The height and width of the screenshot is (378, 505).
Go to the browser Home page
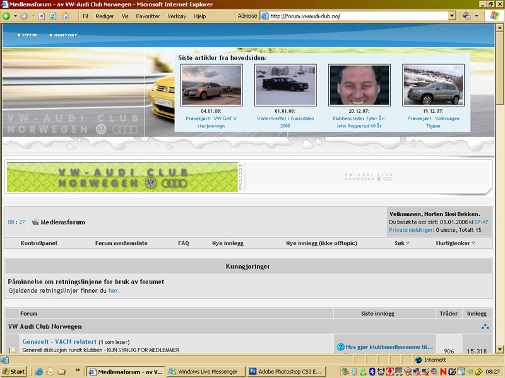click(65, 16)
